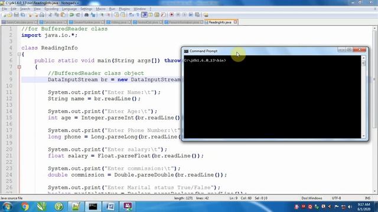Click the 'length : 1271' status bar text
The image size is (378, 212).
183,198
